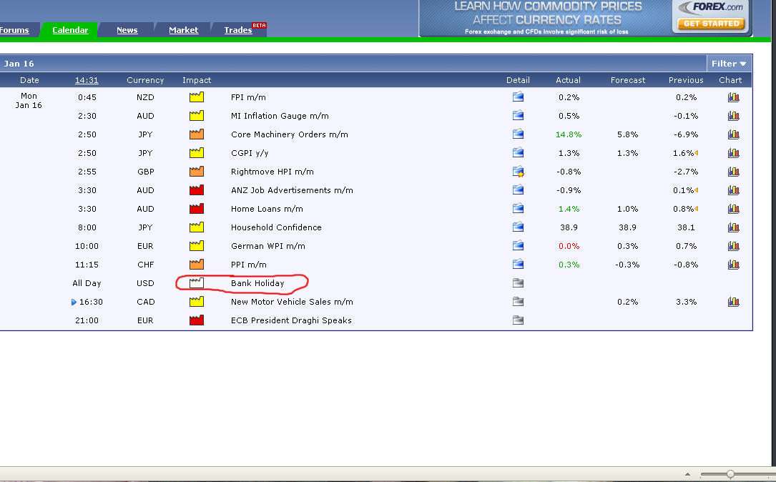Open detail folder for PPI m/m

(x=518, y=265)
